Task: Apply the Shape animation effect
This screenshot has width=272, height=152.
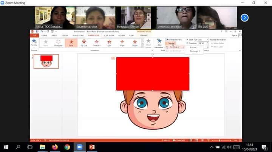Action: point(135,43)
